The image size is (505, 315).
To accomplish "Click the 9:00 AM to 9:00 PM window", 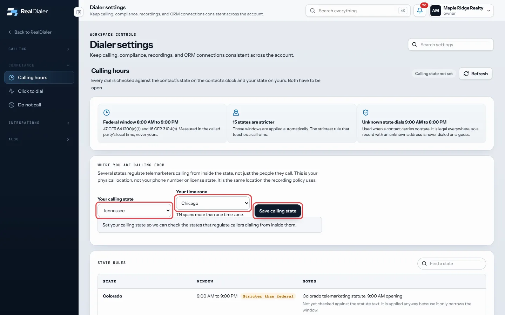I will (x=217, y=296).
